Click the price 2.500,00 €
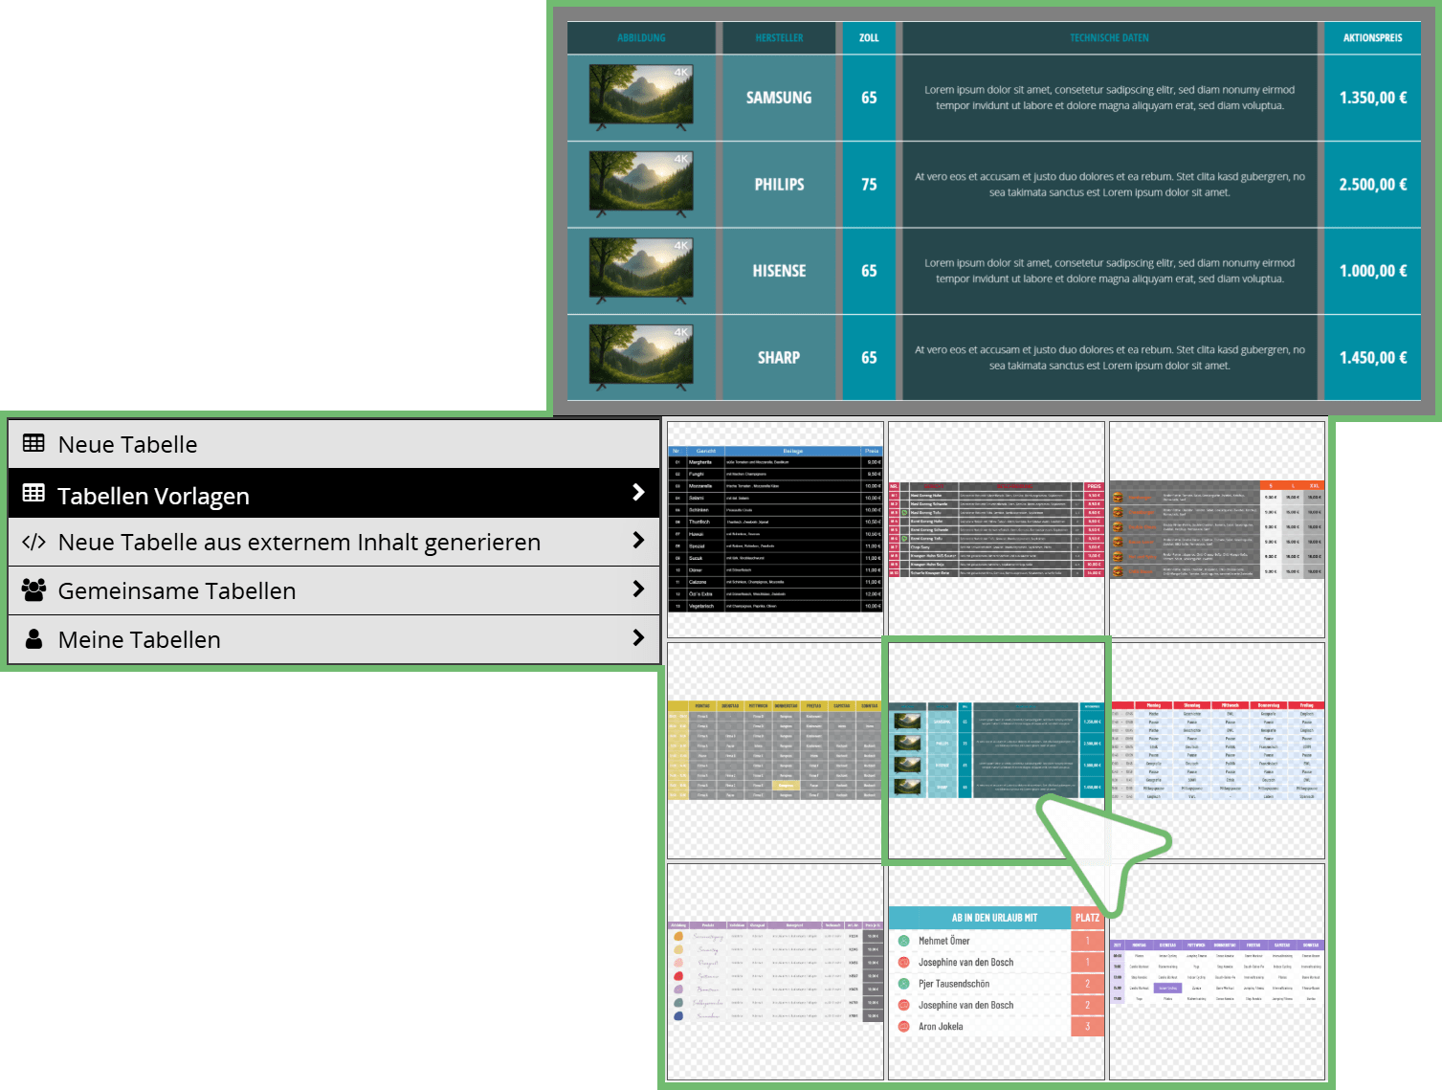Viewport: 1442px width, 1090px height. coord(1372,185)
